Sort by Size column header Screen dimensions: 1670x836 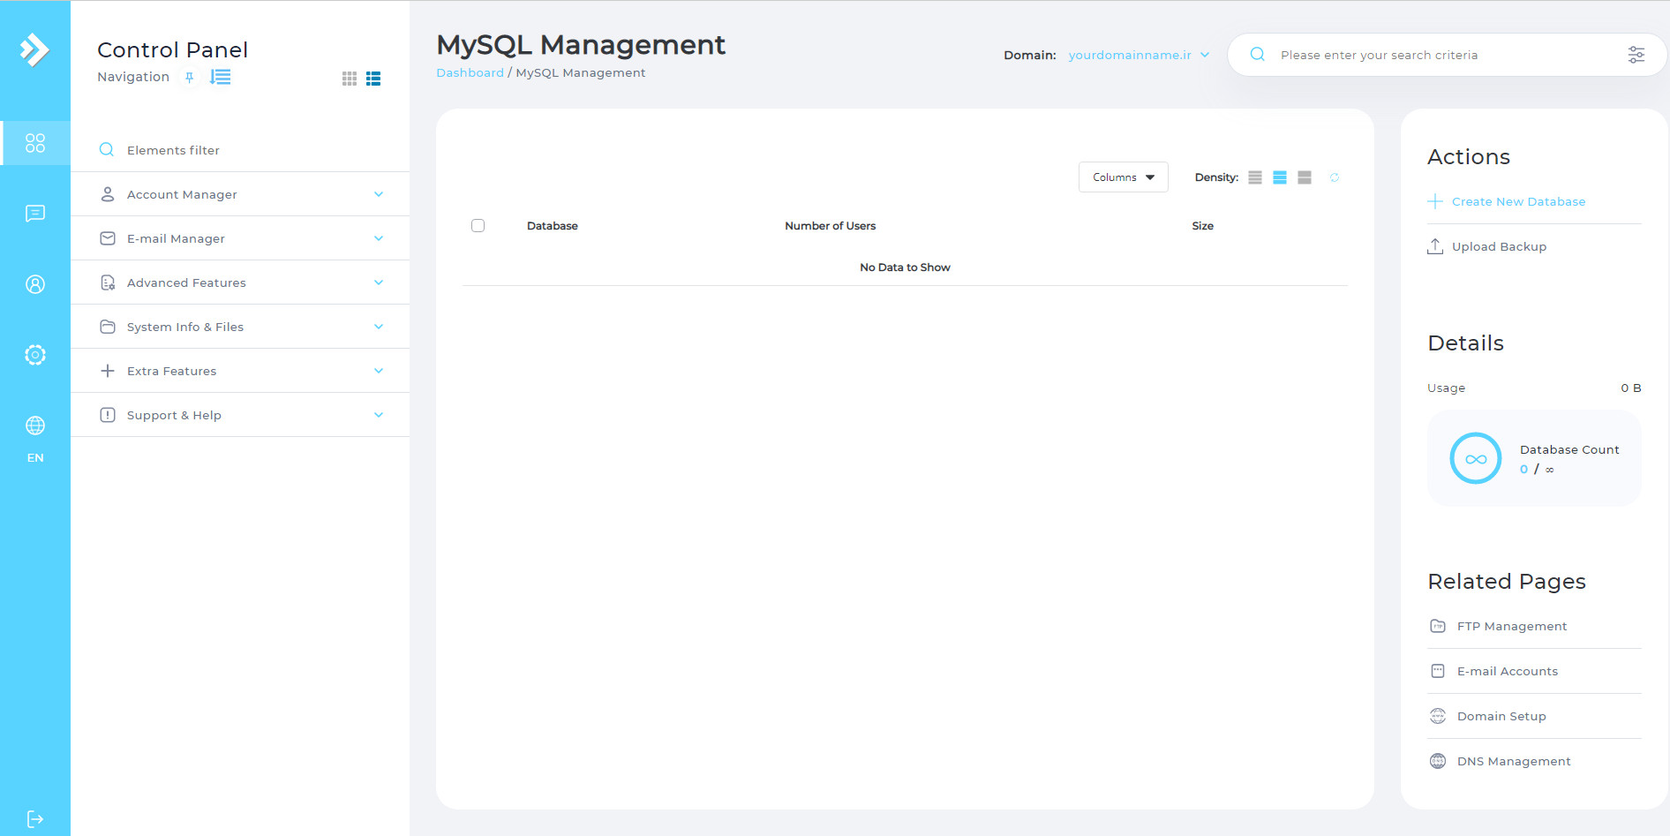point(1203,226)
